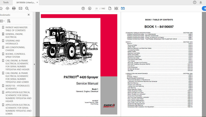206x117 pixels.
Task: Click bookmark icon beside AIR CONDITIONING, CHASSIS
Action: point(3,47)
